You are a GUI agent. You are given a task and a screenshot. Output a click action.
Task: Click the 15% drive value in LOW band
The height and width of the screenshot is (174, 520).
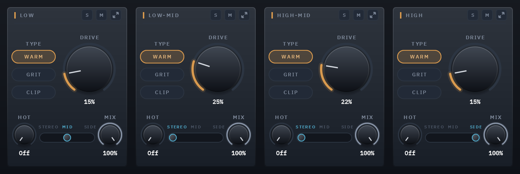pos(89,102)
